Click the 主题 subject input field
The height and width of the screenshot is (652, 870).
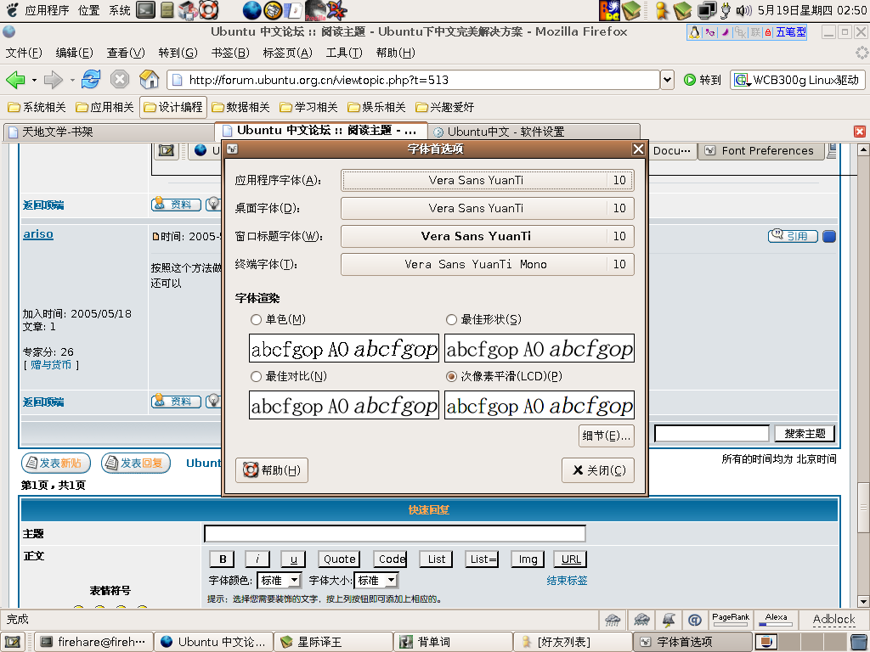click(x=395, y=533)
